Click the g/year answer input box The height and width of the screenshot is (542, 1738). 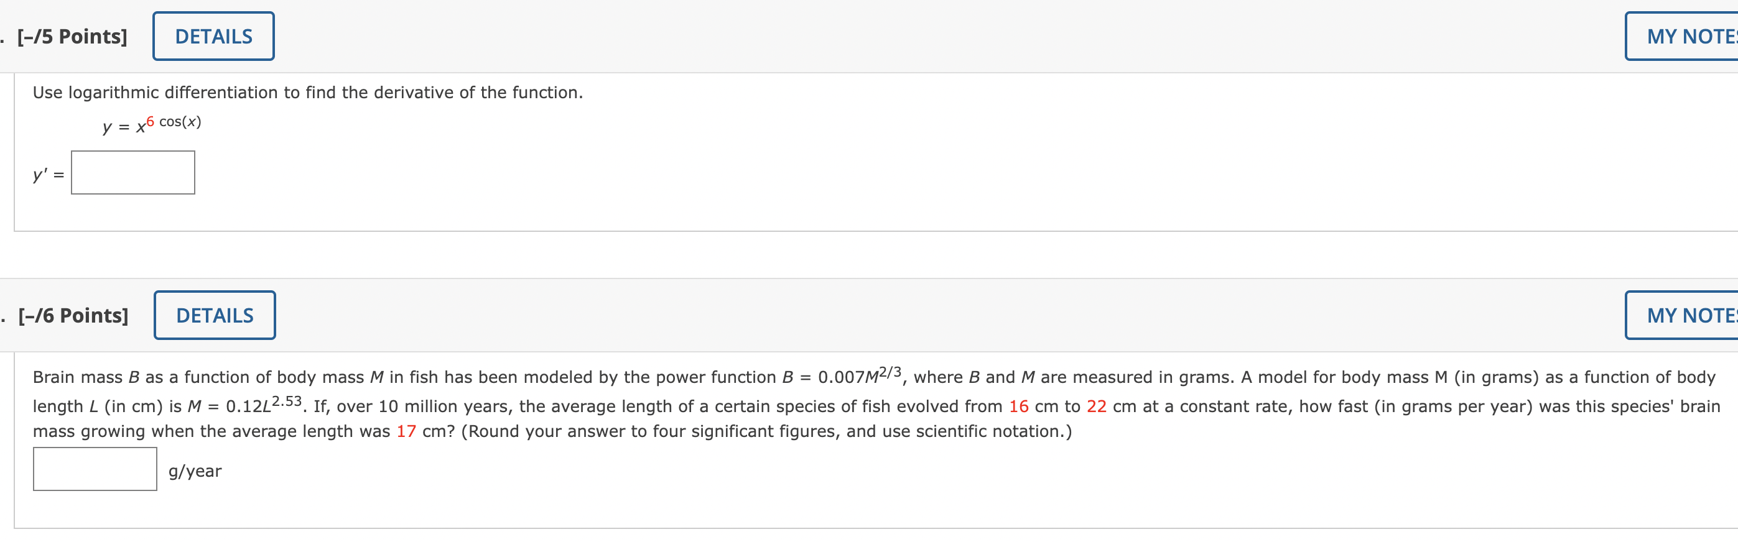pos(95,472)
